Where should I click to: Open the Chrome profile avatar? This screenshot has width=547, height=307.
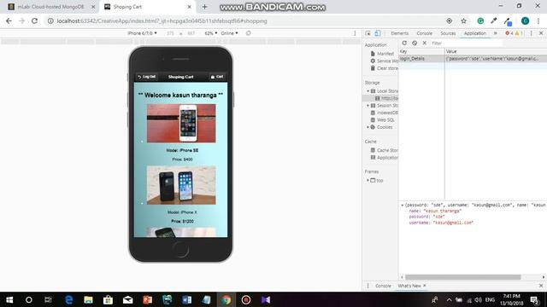tap(525, 20)
